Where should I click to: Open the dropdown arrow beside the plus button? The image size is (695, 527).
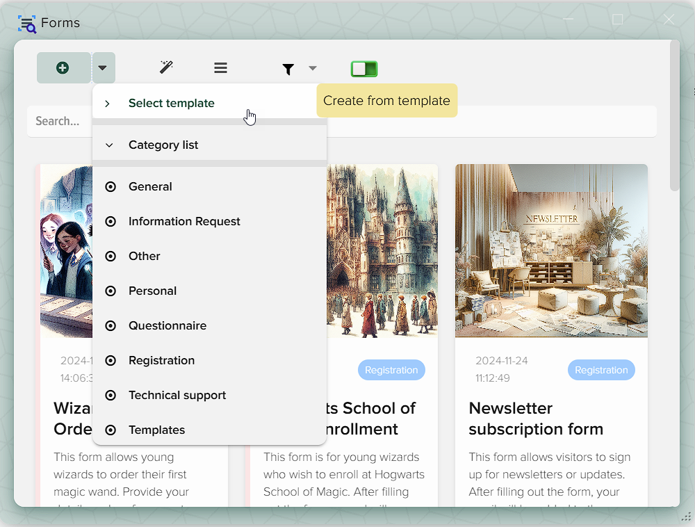point(103,68)
